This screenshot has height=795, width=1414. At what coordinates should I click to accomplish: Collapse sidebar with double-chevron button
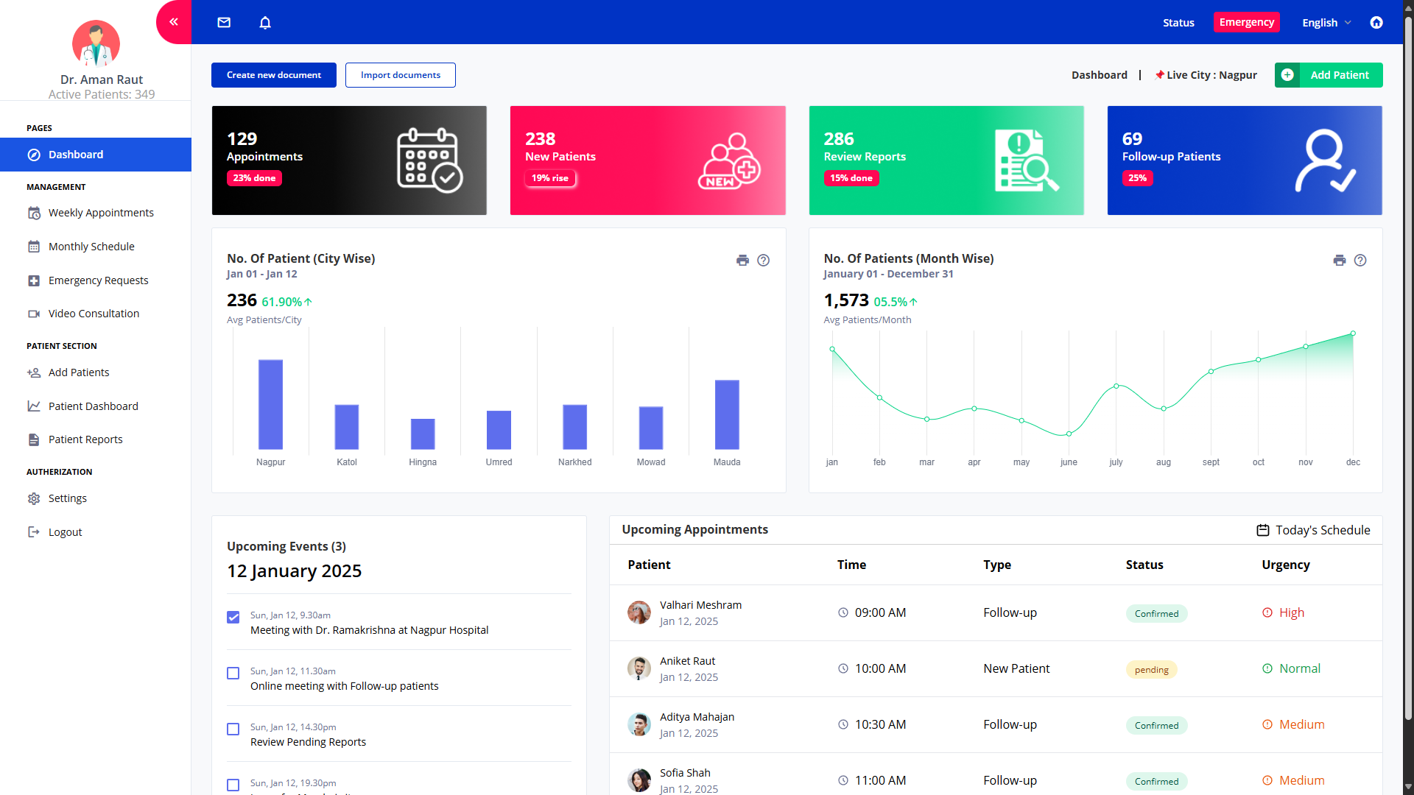(174, 22)
